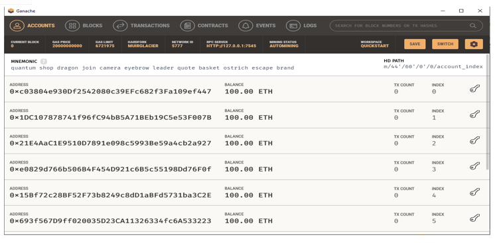Maximize the Ganache window
Viewport: 495px width, 243px height.
(x=461, y=11)
